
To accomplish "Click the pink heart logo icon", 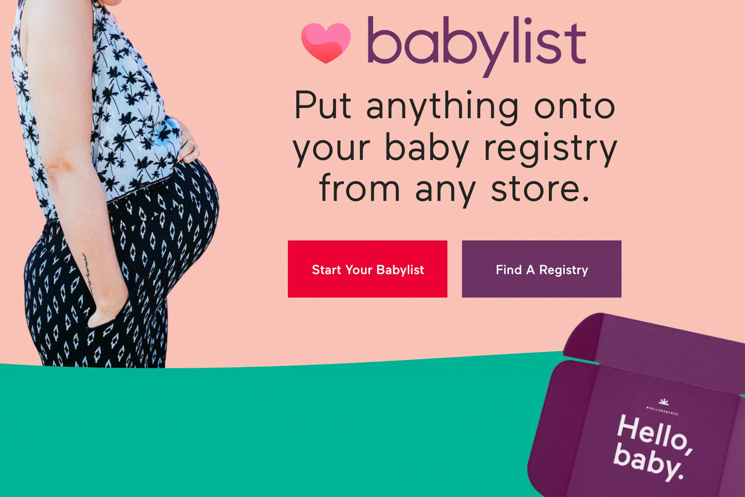I will (x=326, y=43).
